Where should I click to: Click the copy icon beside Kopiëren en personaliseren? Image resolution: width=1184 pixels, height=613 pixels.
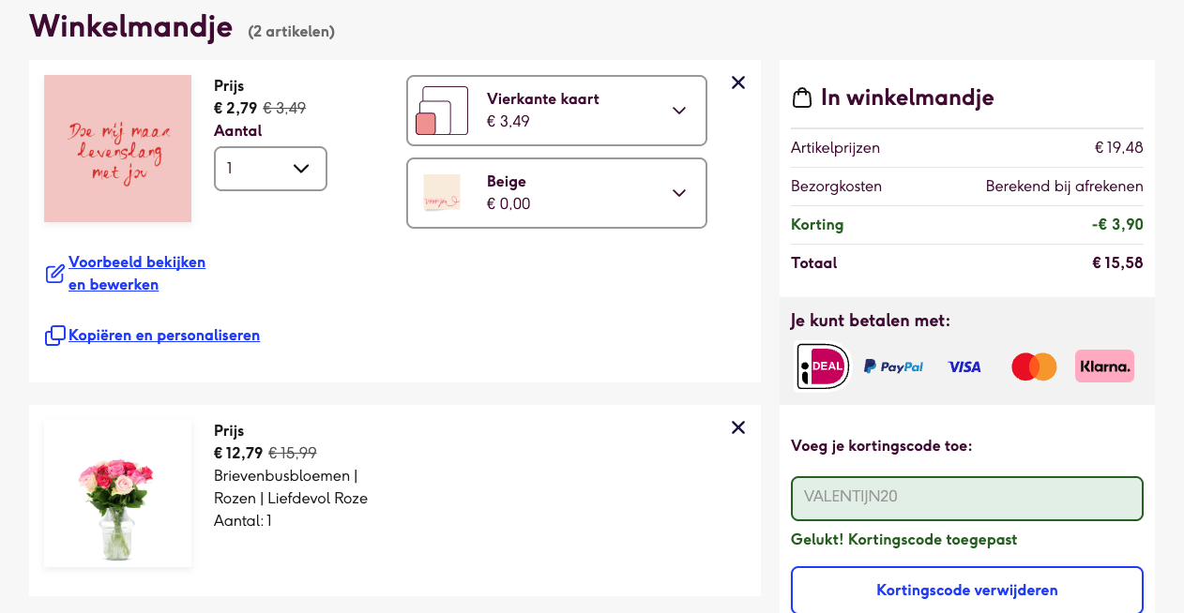(55, 336)
